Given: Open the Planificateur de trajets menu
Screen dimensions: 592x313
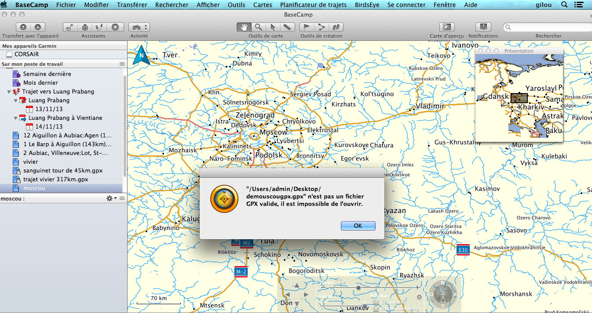Looking at the screenshot, I should (314, 5).
